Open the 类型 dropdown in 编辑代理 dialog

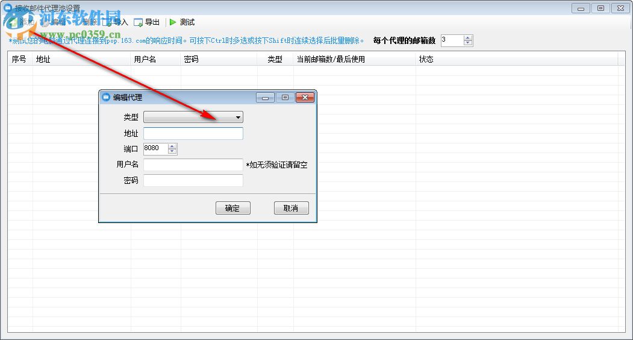193,117
